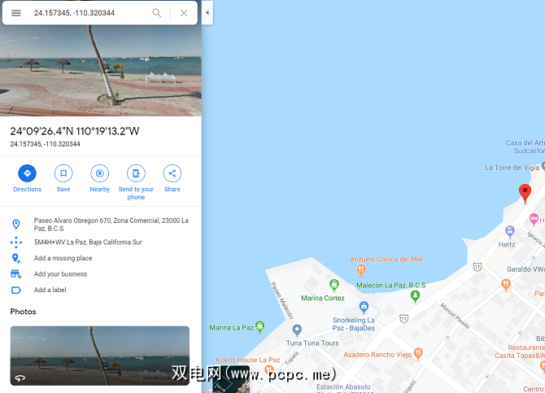Open Marina Cortez map marker
545x393 pixels.
334,285
